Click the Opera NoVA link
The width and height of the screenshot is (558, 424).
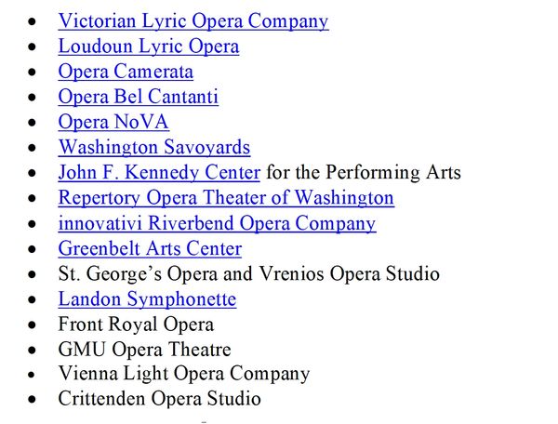(x=113, y=122)
